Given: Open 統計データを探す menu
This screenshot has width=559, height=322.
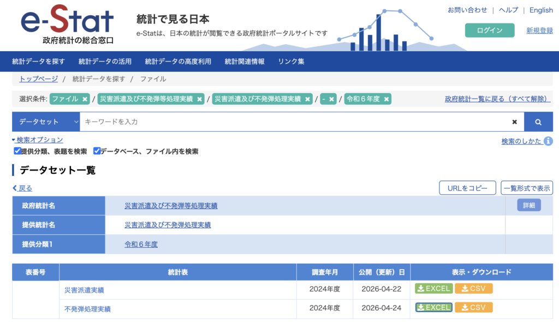Looking at the screenshot, I should point(38,62).
